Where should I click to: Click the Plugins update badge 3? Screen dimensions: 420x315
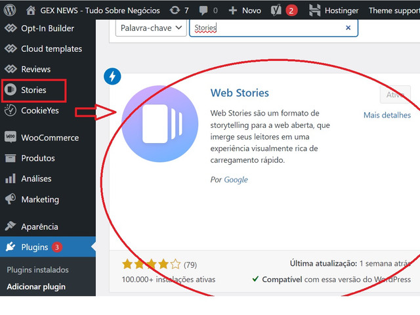click(57, 247)
